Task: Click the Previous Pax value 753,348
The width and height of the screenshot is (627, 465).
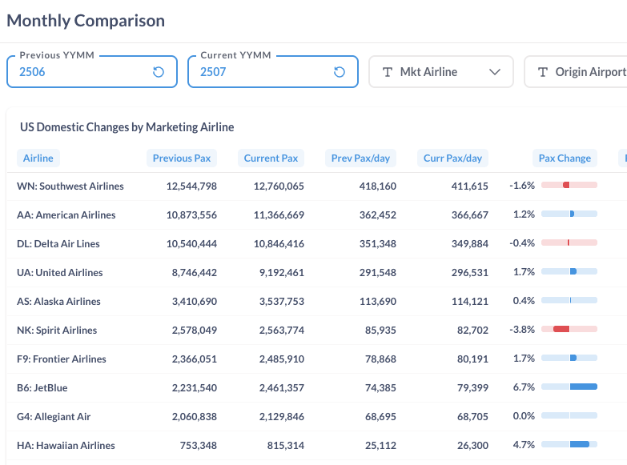Action: pyautogui.click(x=199, y=445)
